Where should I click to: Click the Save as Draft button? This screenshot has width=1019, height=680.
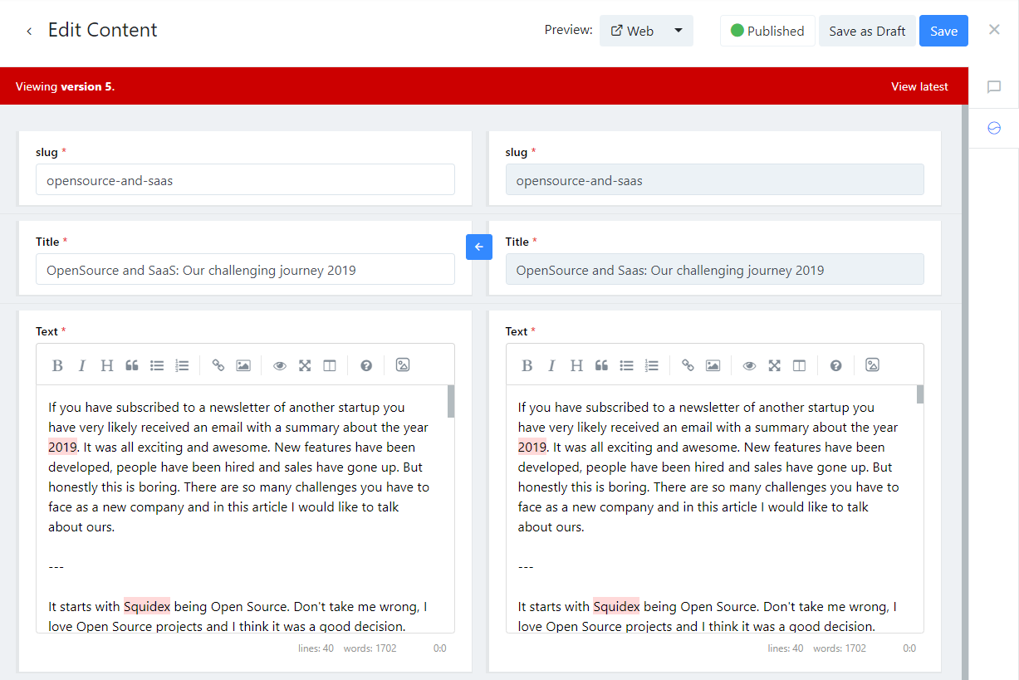point(867,30)
